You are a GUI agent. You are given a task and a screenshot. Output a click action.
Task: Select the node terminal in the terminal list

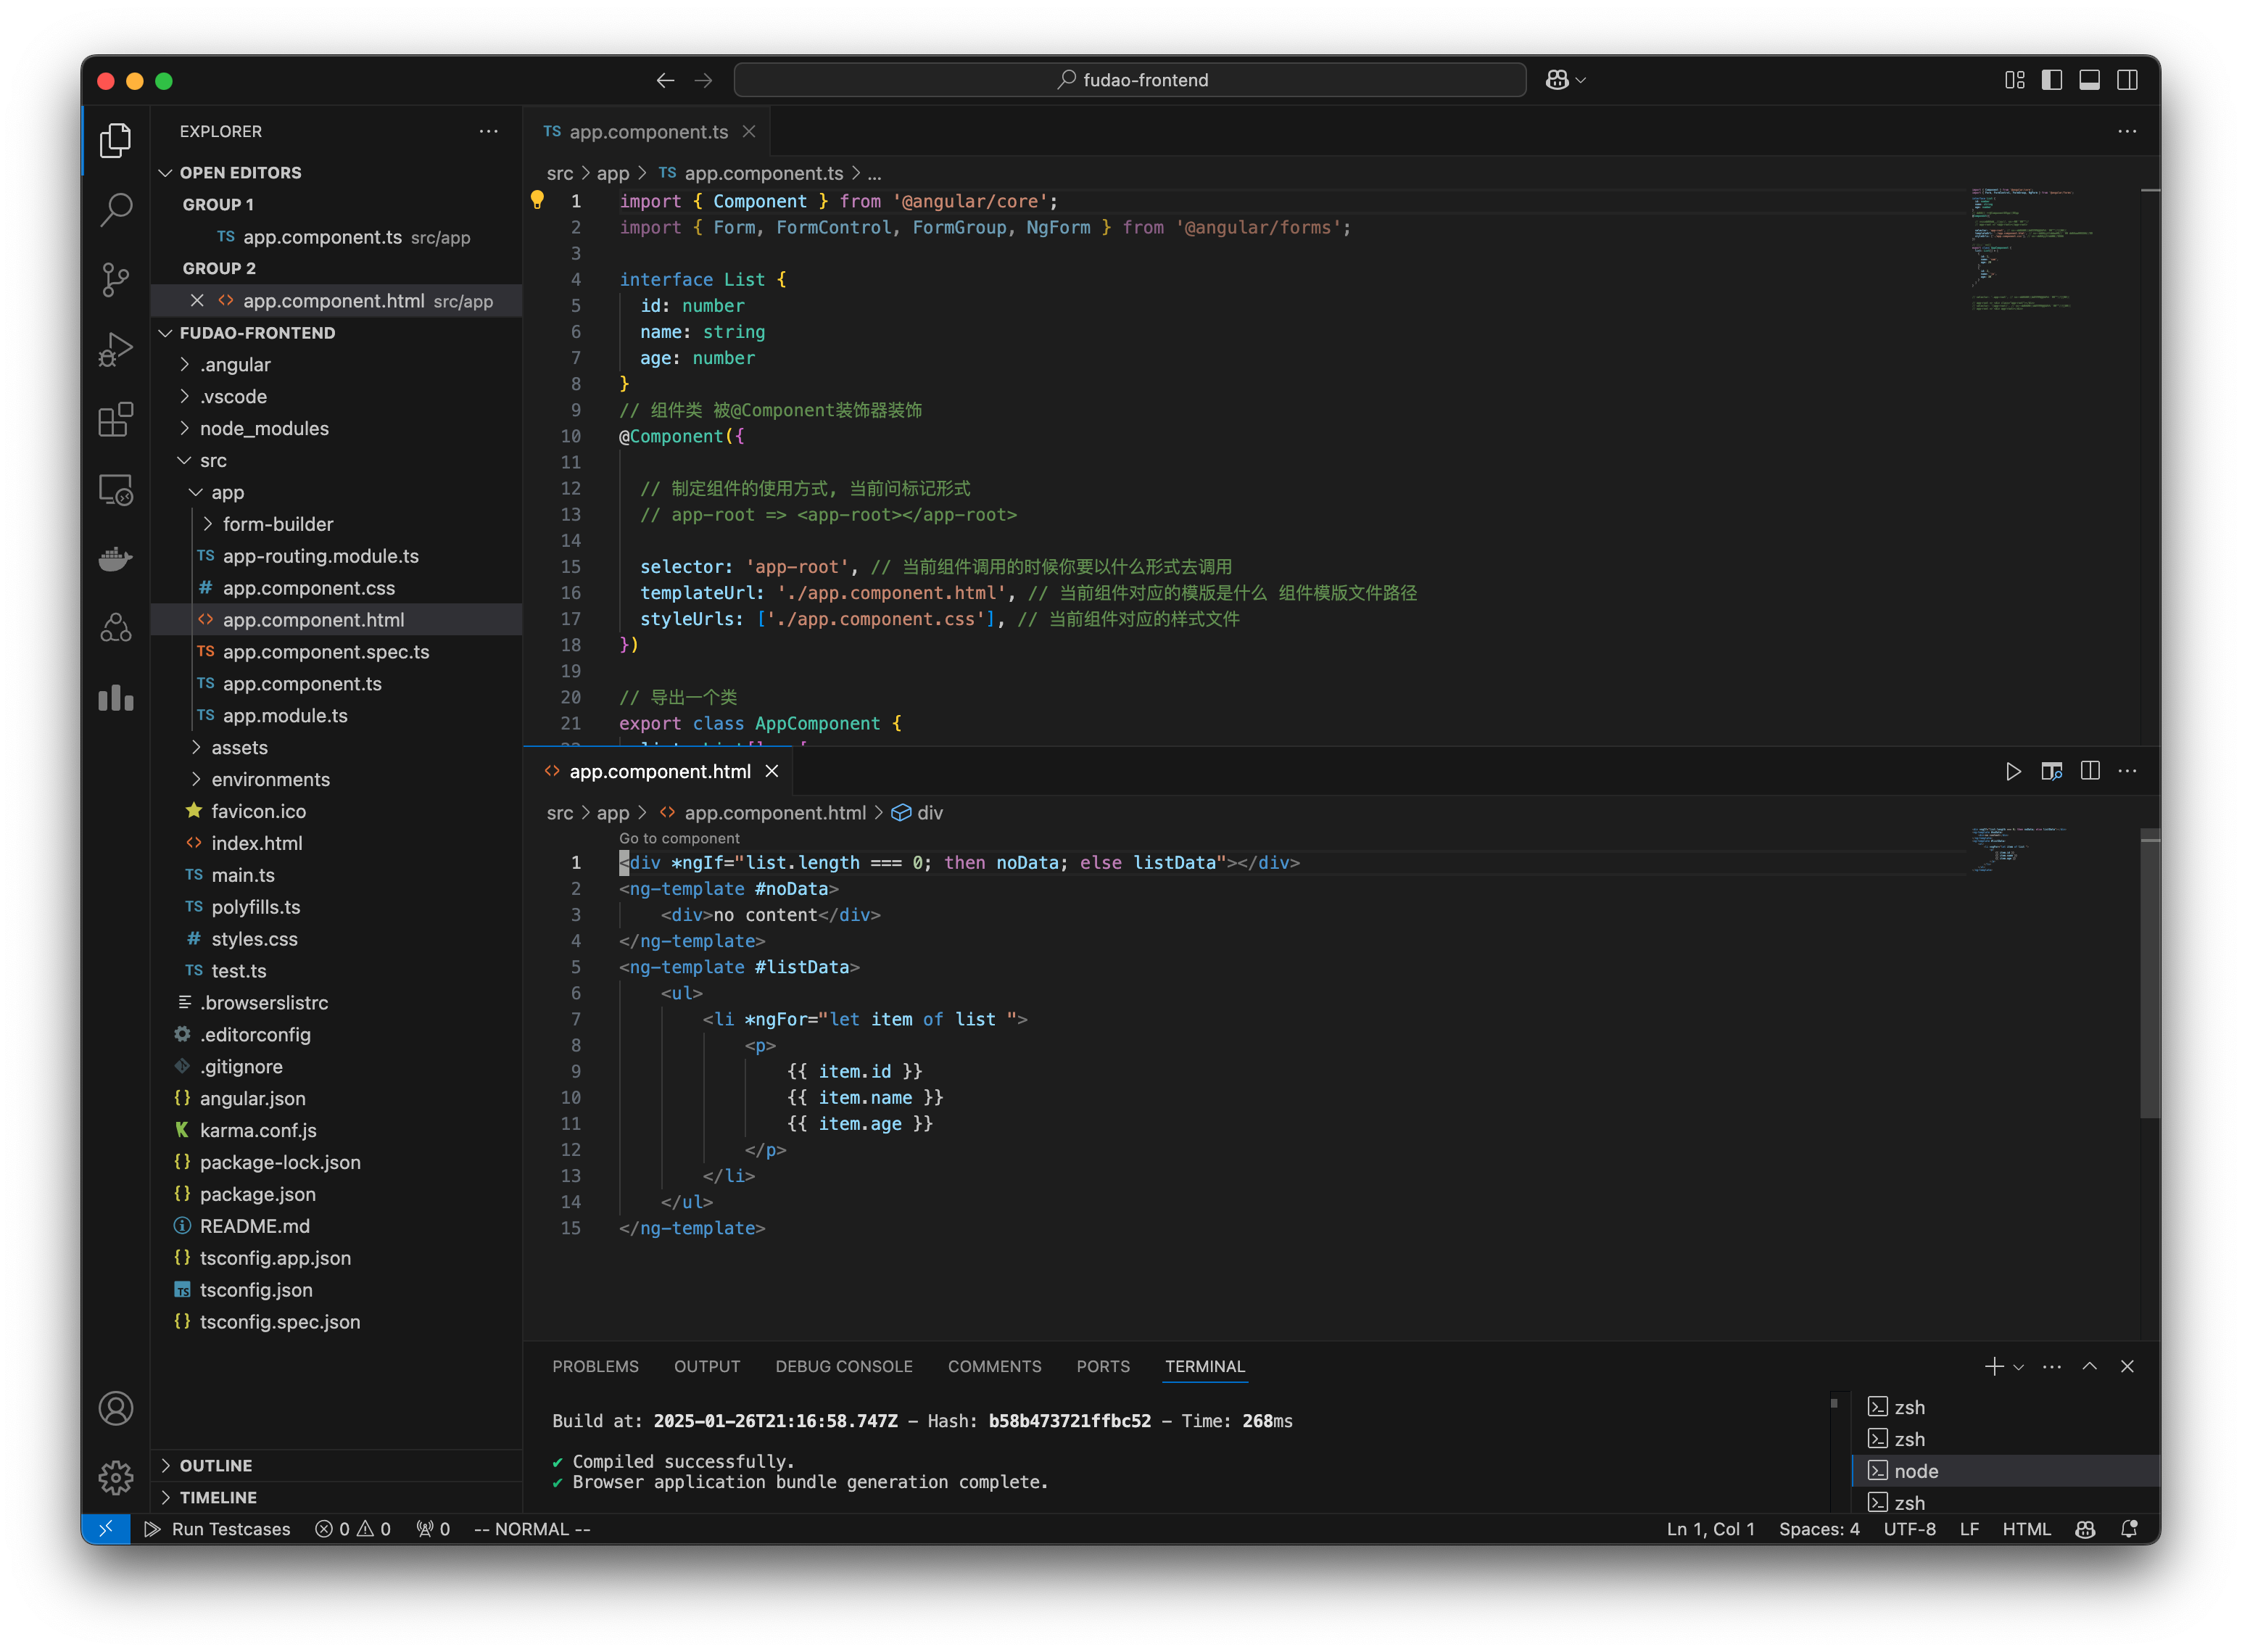pos(1916,1471)
